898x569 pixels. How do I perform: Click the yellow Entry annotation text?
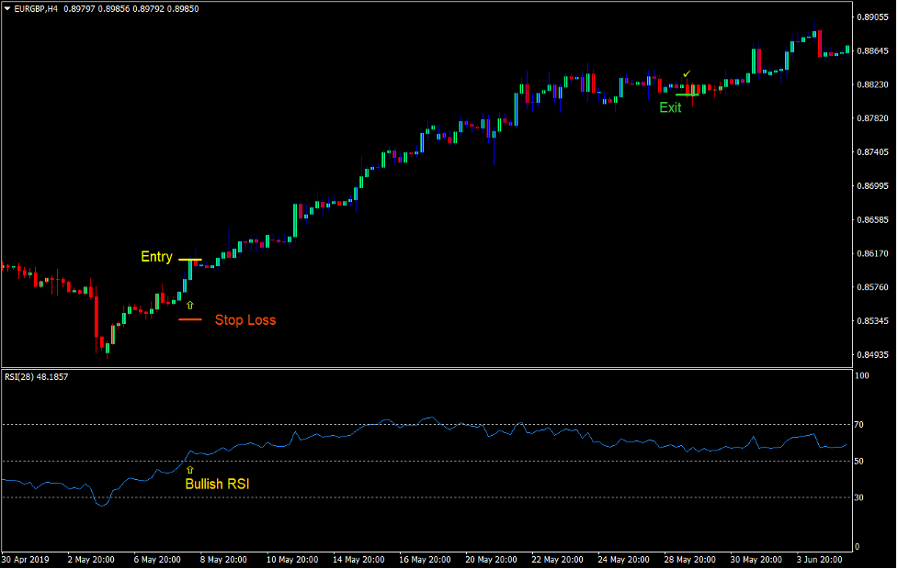click(156, 257)
